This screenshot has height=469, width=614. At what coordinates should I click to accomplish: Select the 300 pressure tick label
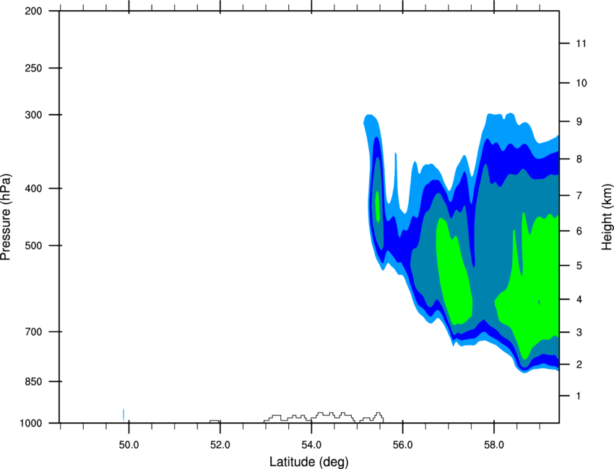[x=33, y=115]
